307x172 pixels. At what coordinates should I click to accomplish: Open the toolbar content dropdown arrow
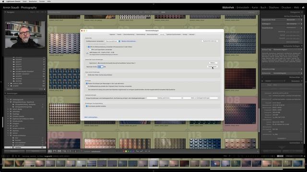[258, 151]
